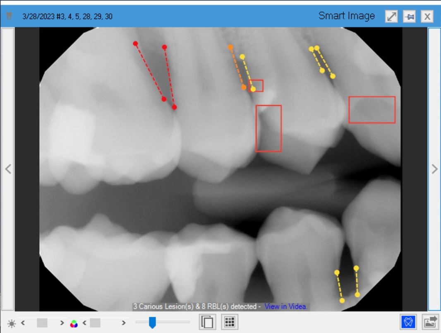Image resolution: width=441 pixels, height=333 pixels.
Task: Click the brightness scrollbar thumb
Action: [42, 323]
